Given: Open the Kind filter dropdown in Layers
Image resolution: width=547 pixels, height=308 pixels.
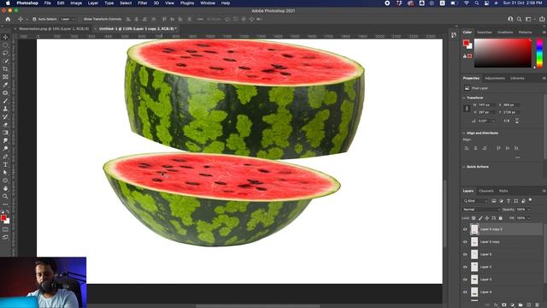Looking at the screenshot, I should pos(475,201).
